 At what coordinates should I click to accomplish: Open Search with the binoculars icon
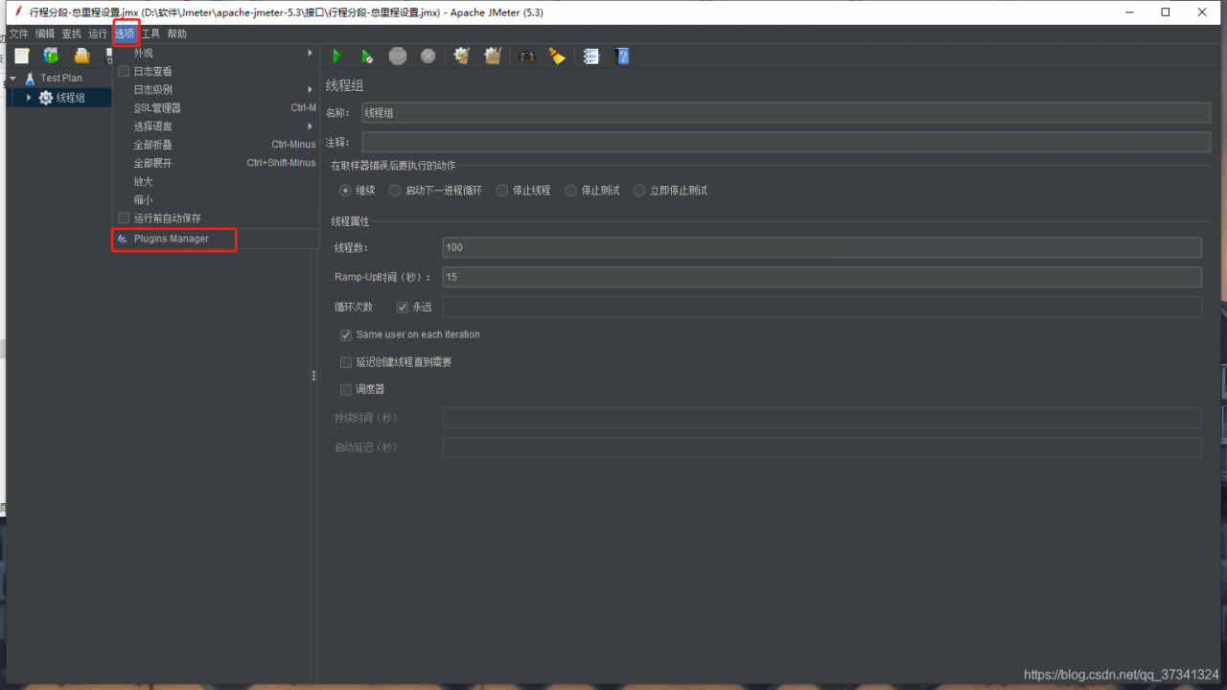526,57
